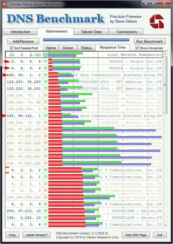Screen dimensions: 173x244
Task: Select the 4.2.2.3 IP address
Action: pos(26,191)
